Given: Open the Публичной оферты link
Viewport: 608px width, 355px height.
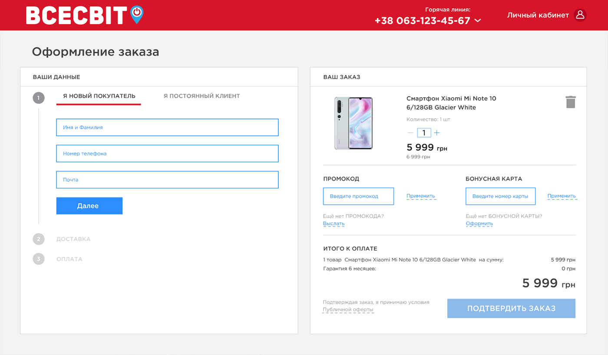Looking at the screenshot, I should point(348,310).
